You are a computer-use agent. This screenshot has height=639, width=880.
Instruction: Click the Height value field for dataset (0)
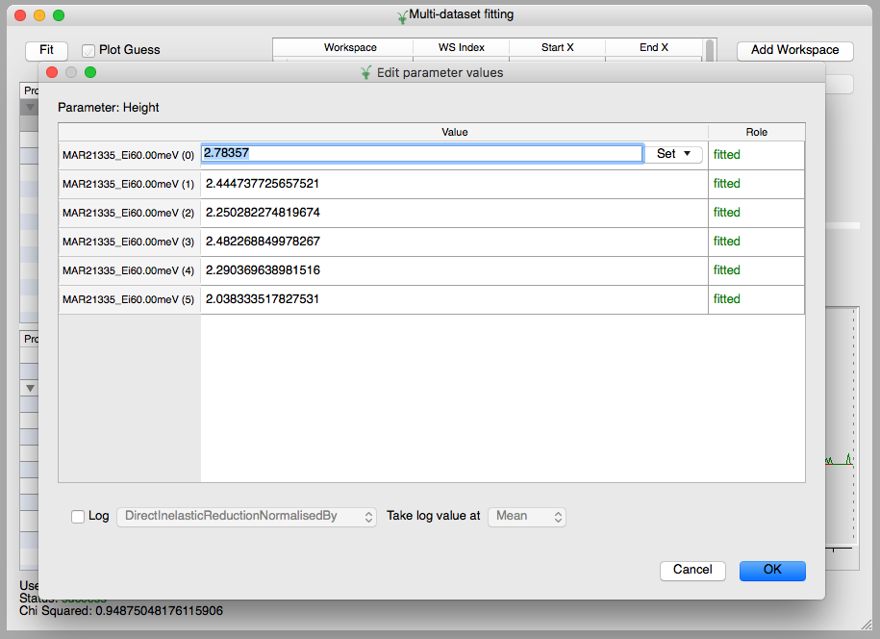click(421, 154)
